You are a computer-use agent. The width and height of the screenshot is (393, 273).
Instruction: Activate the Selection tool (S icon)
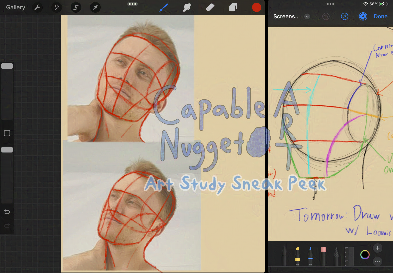coord(76,7)
